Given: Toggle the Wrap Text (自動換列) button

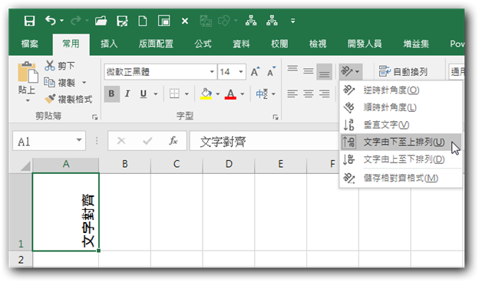Looking at the screenshot, I should pos(403,71).
